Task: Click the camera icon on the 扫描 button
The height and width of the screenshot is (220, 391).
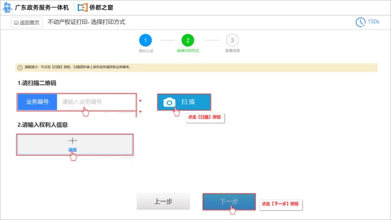Action: (x=170, y=102)
